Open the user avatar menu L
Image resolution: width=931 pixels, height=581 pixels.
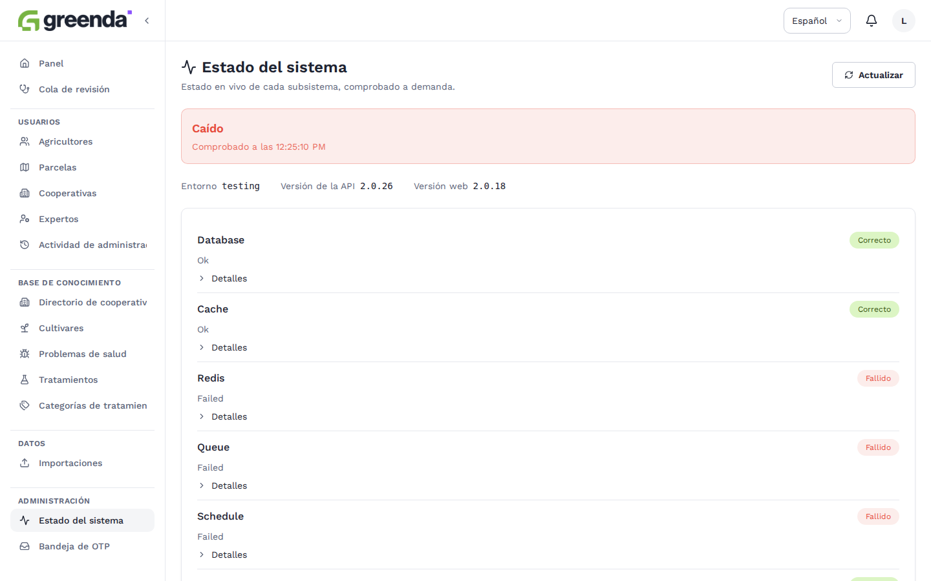click(904, 21)
